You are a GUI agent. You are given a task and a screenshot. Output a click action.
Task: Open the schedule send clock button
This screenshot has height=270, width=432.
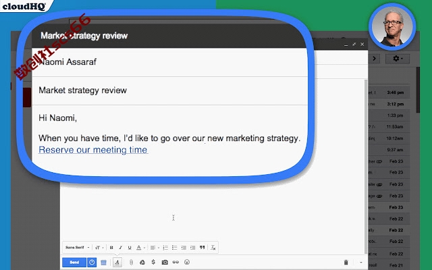click(92, 263)
